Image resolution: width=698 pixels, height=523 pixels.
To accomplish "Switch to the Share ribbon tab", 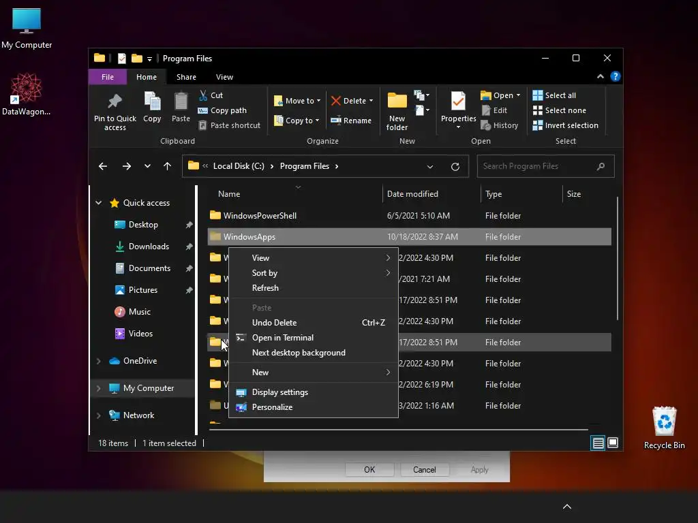I will (x=186, y=77).
